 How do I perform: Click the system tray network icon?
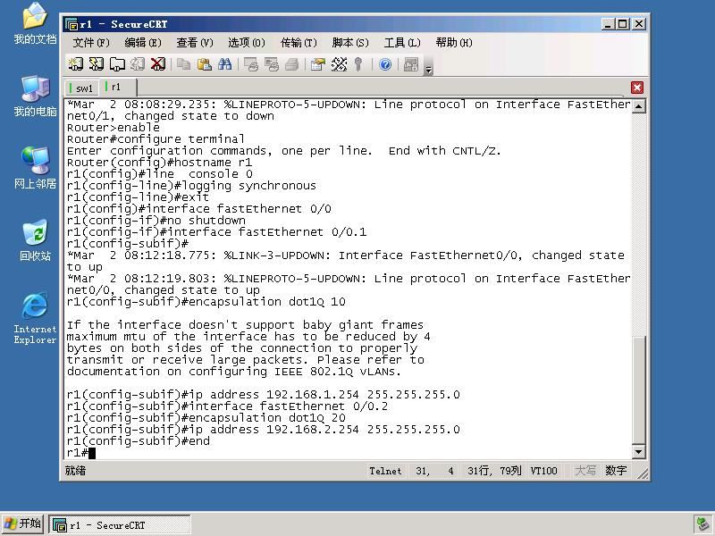point(702,524)
